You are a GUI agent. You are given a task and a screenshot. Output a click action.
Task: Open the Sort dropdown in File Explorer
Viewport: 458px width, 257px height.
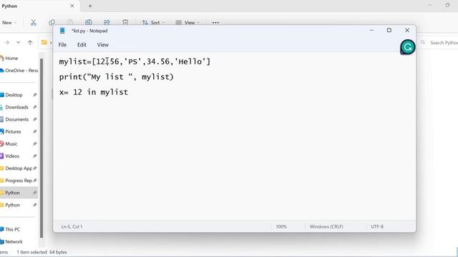(153, 22)
